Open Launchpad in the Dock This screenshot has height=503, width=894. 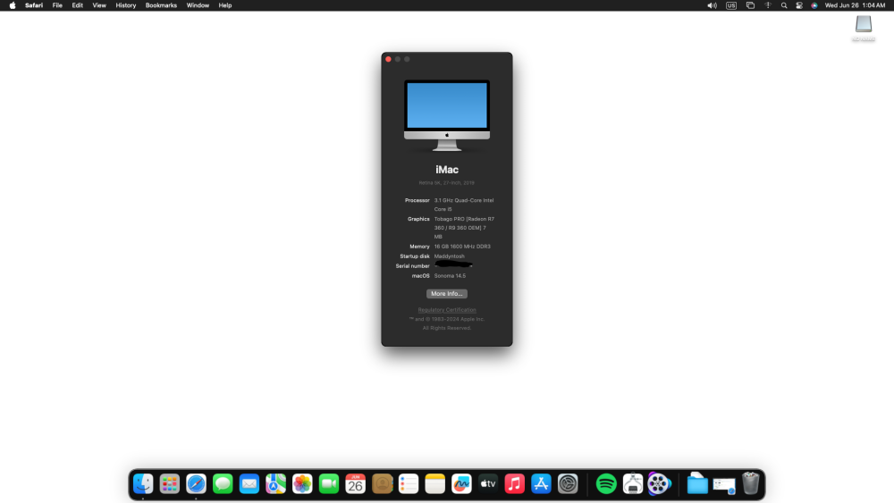point(169,484)
